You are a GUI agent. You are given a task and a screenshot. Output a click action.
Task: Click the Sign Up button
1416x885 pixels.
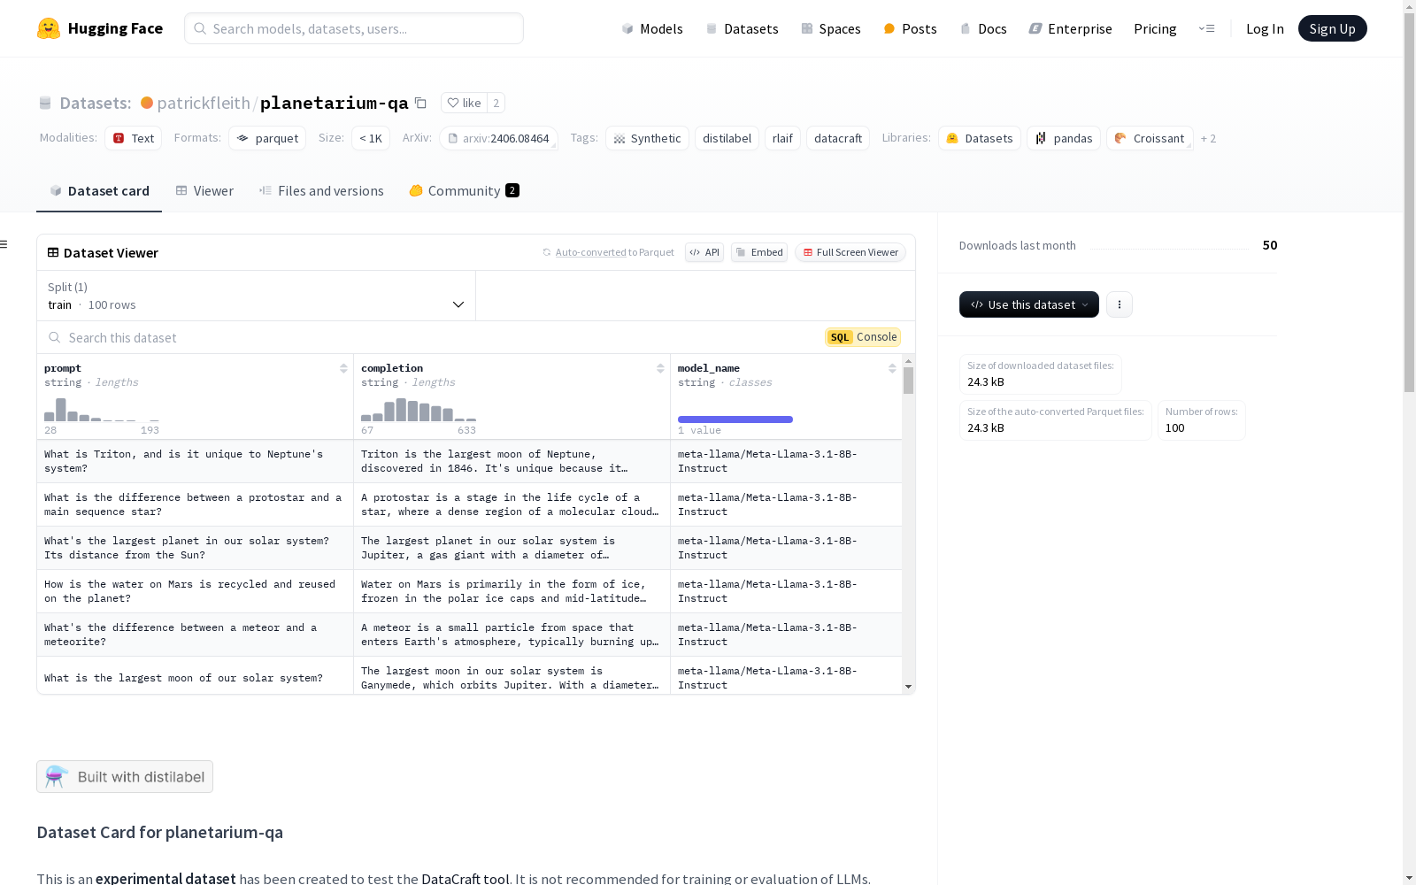1333,28
